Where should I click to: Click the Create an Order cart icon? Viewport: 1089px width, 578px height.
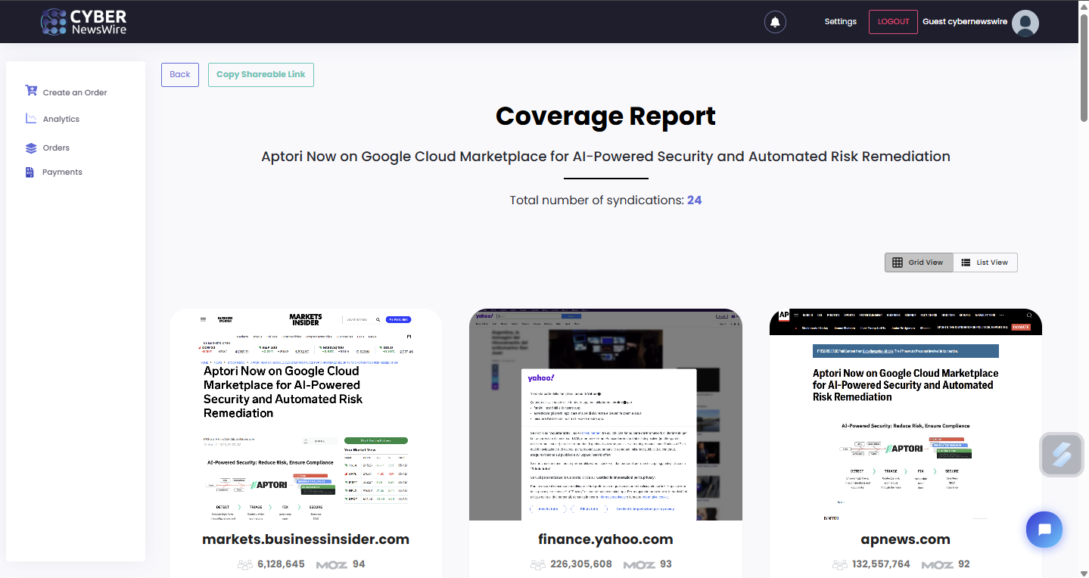(31, 91)
